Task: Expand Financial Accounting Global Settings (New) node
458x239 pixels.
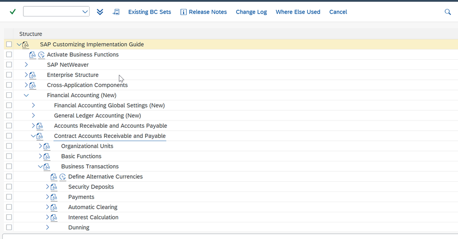Action: tap(33, 105)
